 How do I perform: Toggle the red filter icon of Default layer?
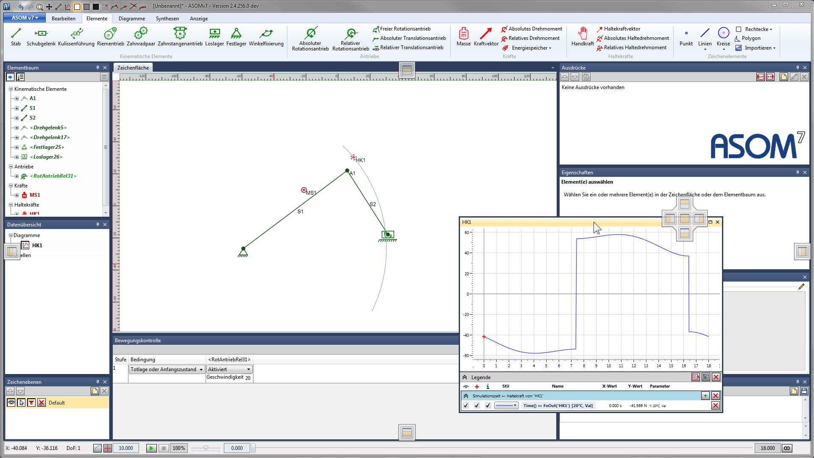pos(31,402)
